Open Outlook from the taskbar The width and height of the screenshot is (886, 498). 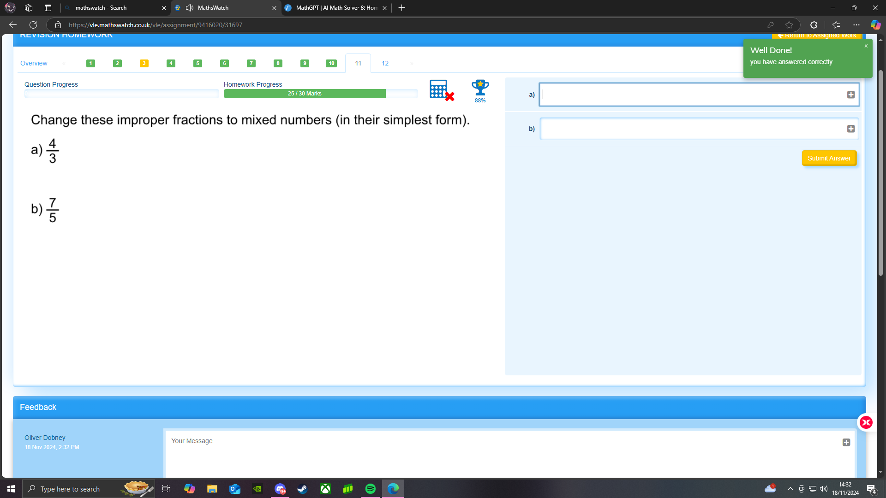235,489
